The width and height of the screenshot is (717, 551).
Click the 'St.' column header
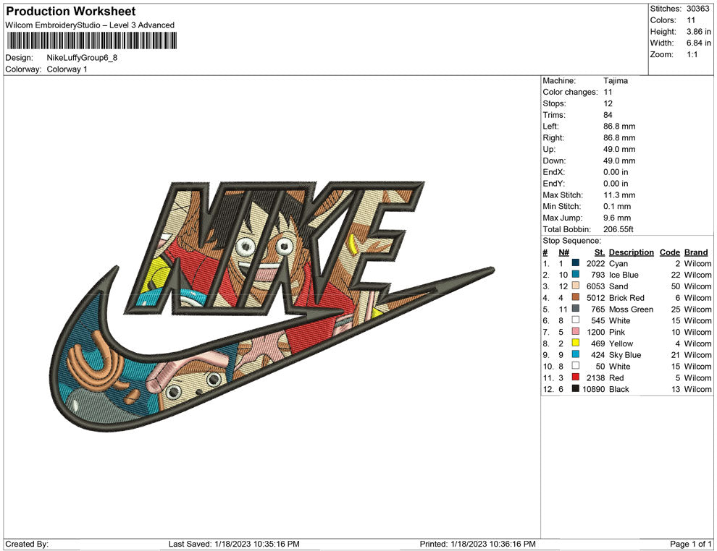point(600,252)
